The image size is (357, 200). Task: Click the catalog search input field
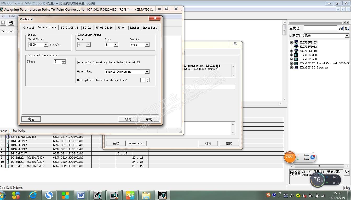321,28
